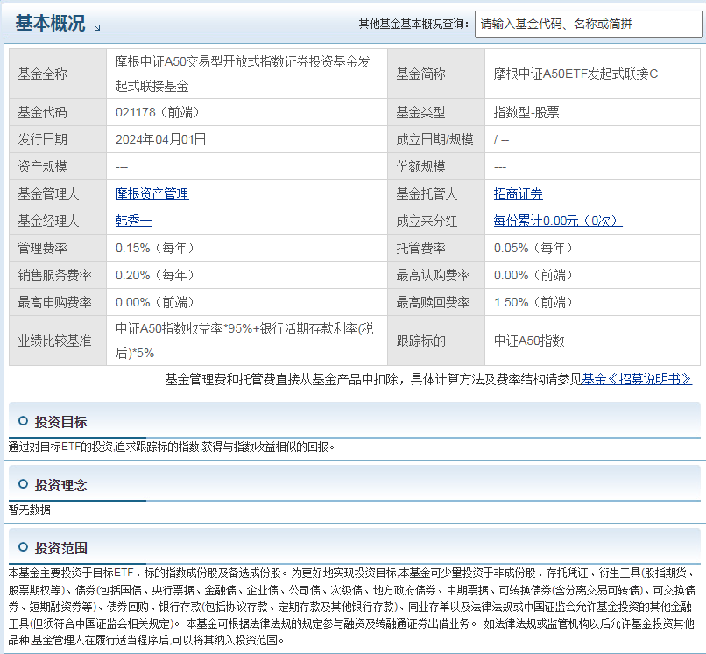Screen dimensions: 706x654
Task: Open the 摩根资产管理 fund manager link
Action: coord(152,193)
